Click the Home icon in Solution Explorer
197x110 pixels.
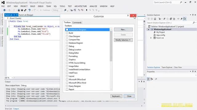pos(155,19)
